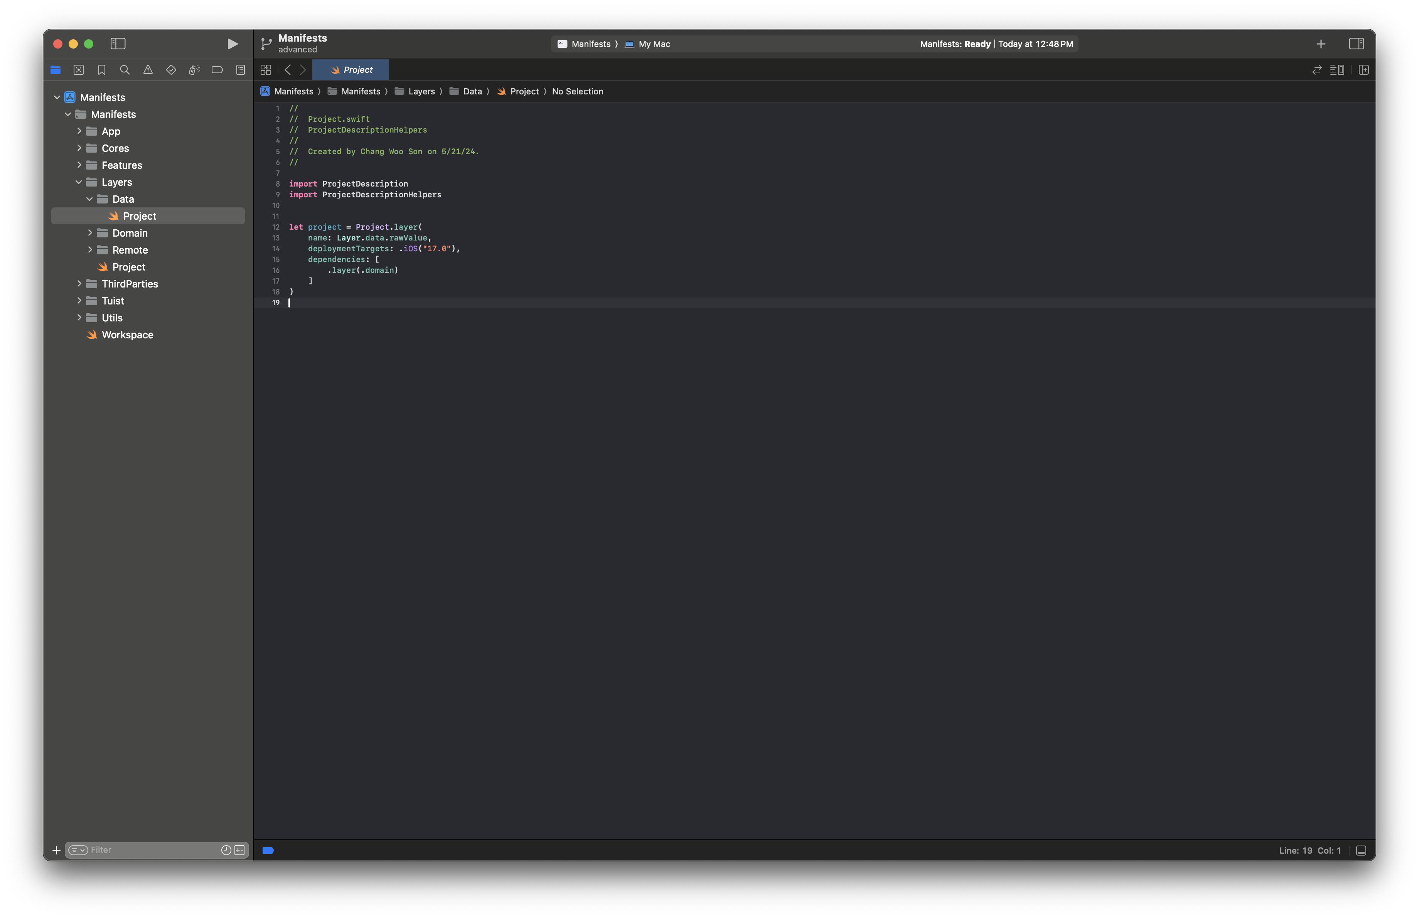Click the plus Library button

[1321, 44]
